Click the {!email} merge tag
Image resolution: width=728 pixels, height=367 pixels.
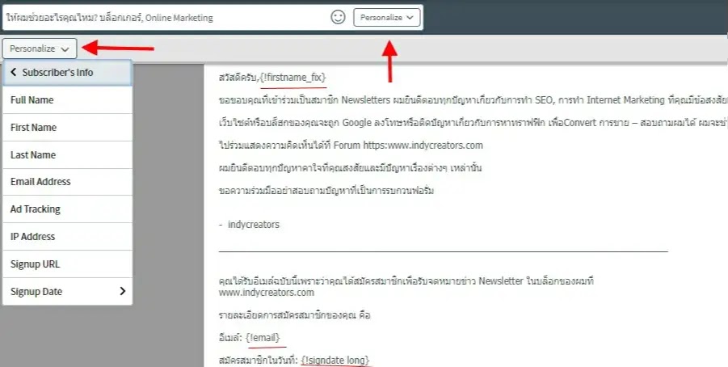point(263,338)
